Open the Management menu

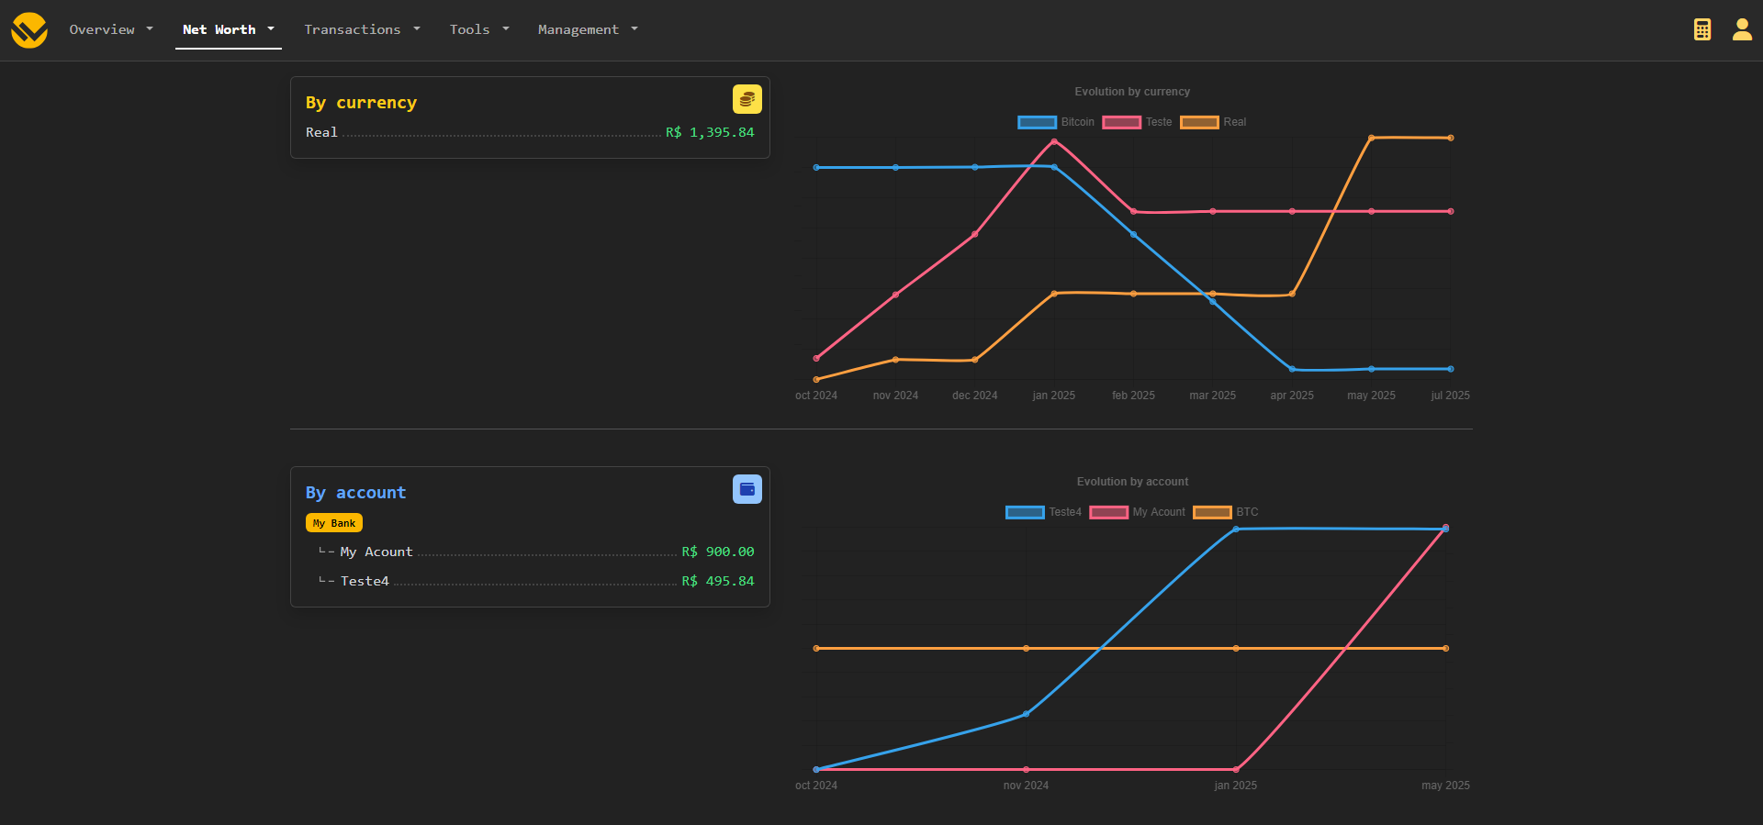click(588, 29)
